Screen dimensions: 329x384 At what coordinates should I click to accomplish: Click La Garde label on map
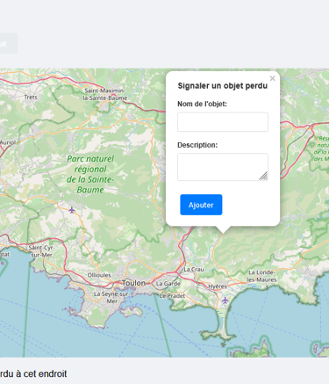[168, 284]
